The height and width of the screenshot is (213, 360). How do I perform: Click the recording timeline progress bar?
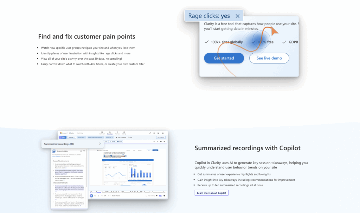click(x=127, y=192)
